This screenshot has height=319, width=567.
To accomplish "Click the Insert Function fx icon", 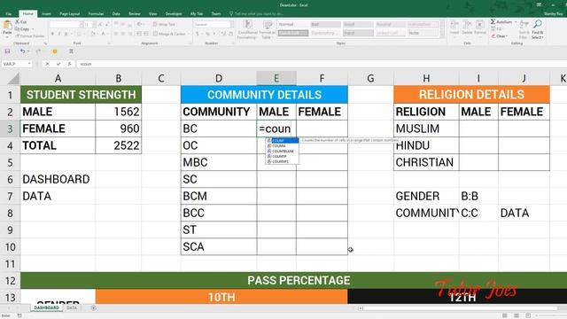I will pos(69,64).
